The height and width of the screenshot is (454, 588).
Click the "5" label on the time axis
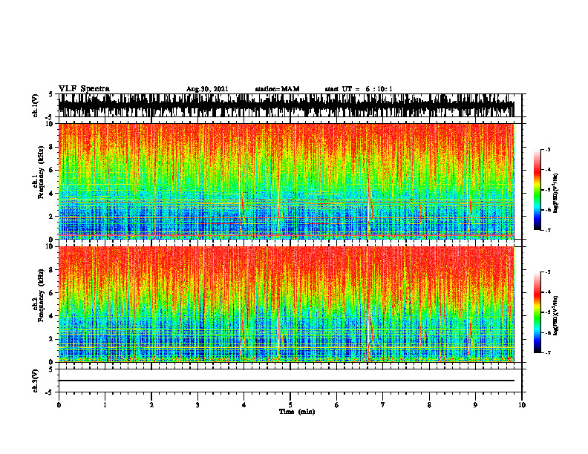click(290, 405)
